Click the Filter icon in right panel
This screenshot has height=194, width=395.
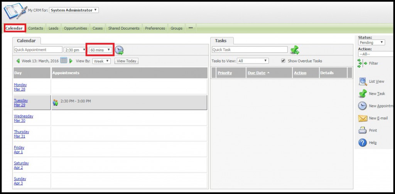point(363,63)
